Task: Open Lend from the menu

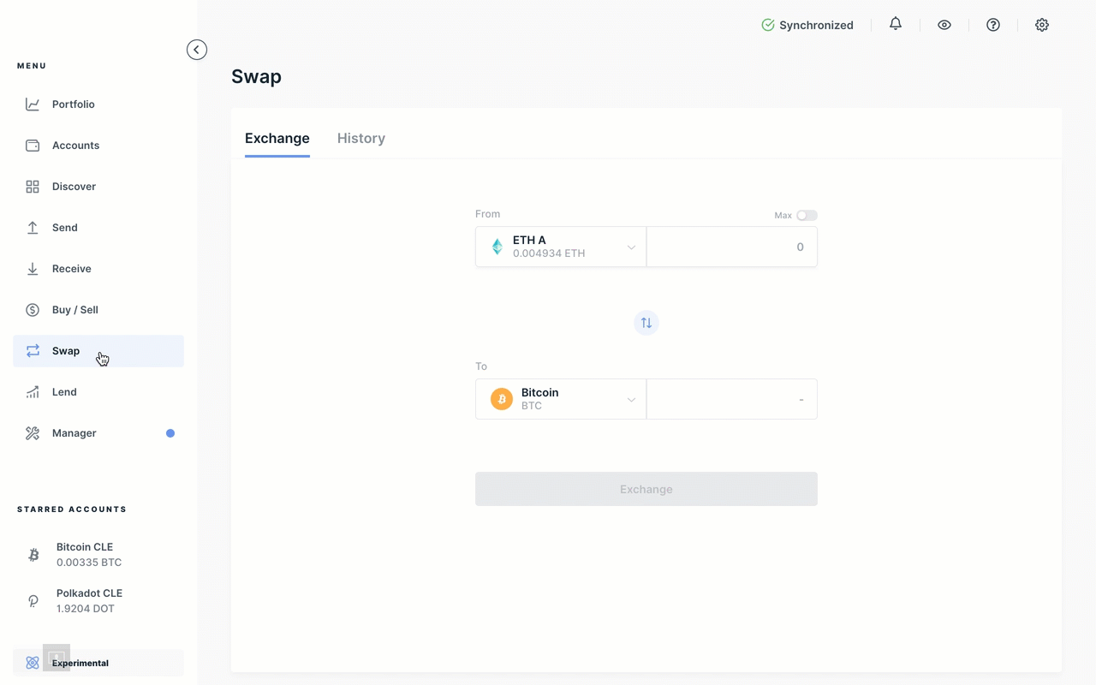Action: click(x=98, y=392)
